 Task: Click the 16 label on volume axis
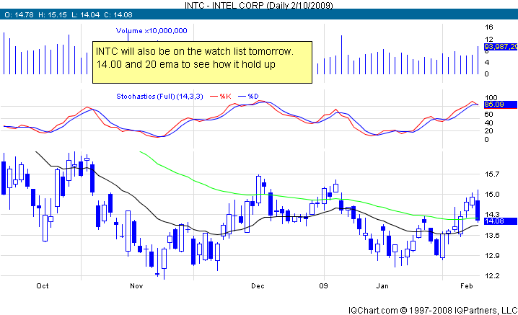tap(489, 27)
